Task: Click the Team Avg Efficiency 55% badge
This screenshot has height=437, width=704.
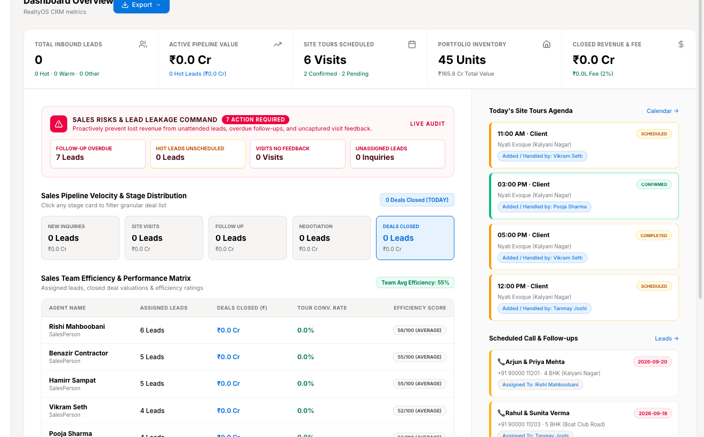Action: [x=415, y=282]
